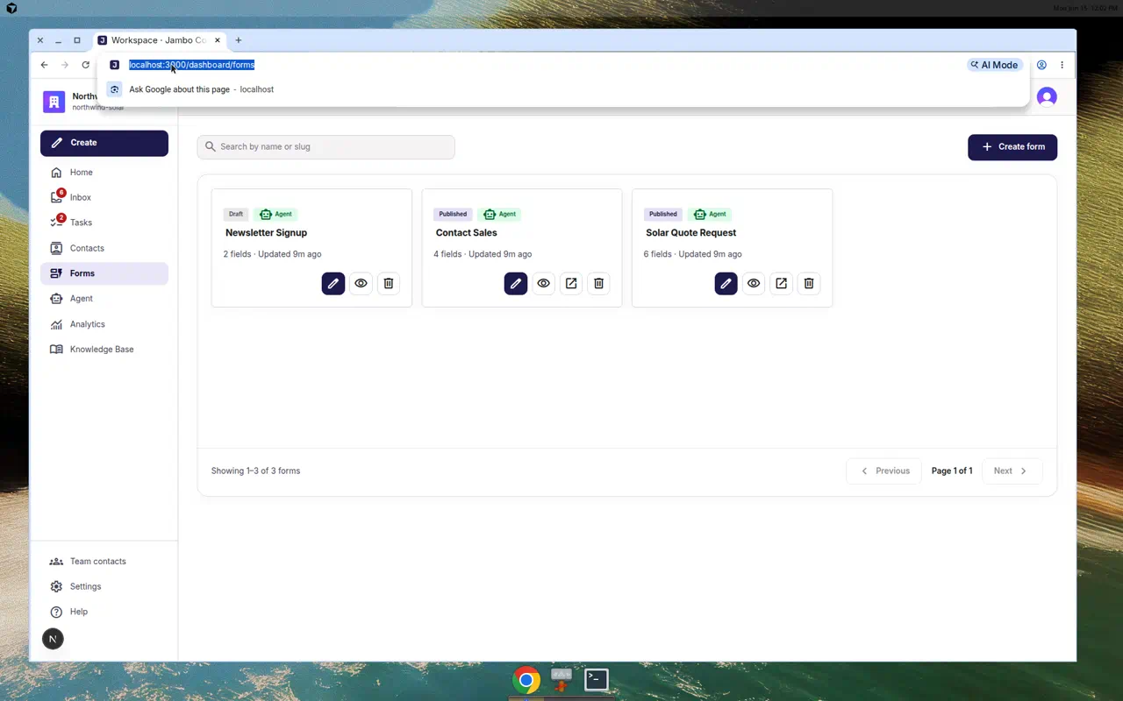Close the Workspace Jambo browser tab
Image resolution: width=1123 pixels, height=701 pixels.
pos(218,40)
